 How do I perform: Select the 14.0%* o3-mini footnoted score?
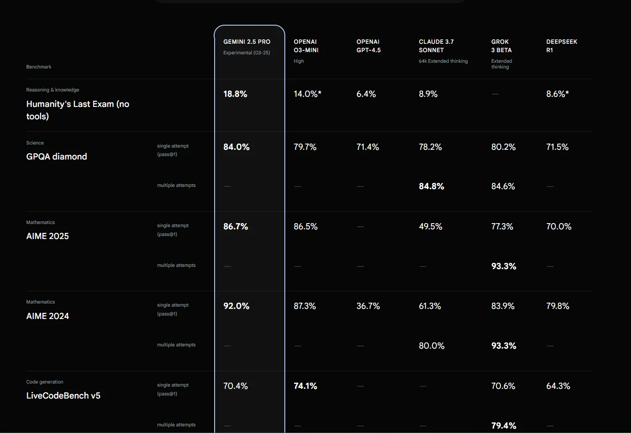tap(308, 94)
